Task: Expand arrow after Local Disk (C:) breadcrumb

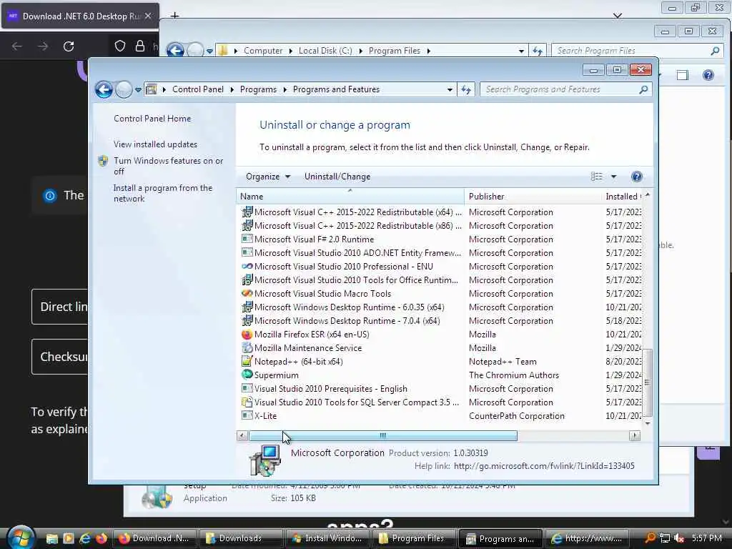Action: (360, 51)
